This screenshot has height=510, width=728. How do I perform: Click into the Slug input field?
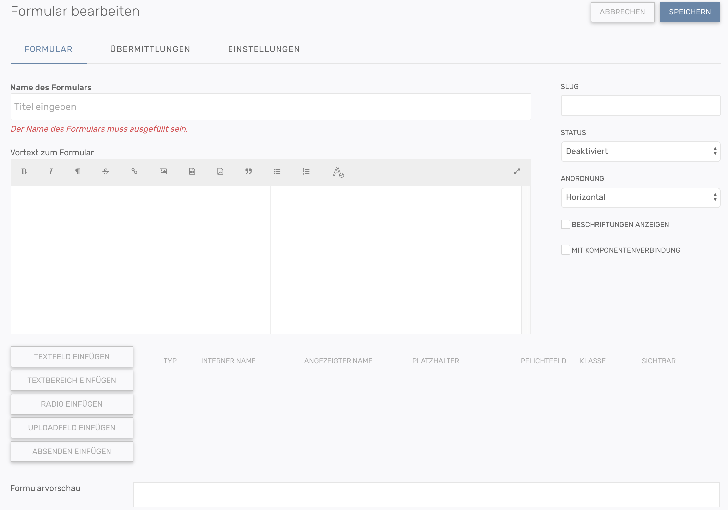point(640,106)
